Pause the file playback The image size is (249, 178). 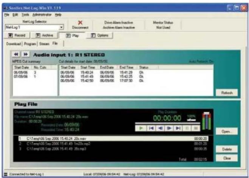click(x=187, y=128)
